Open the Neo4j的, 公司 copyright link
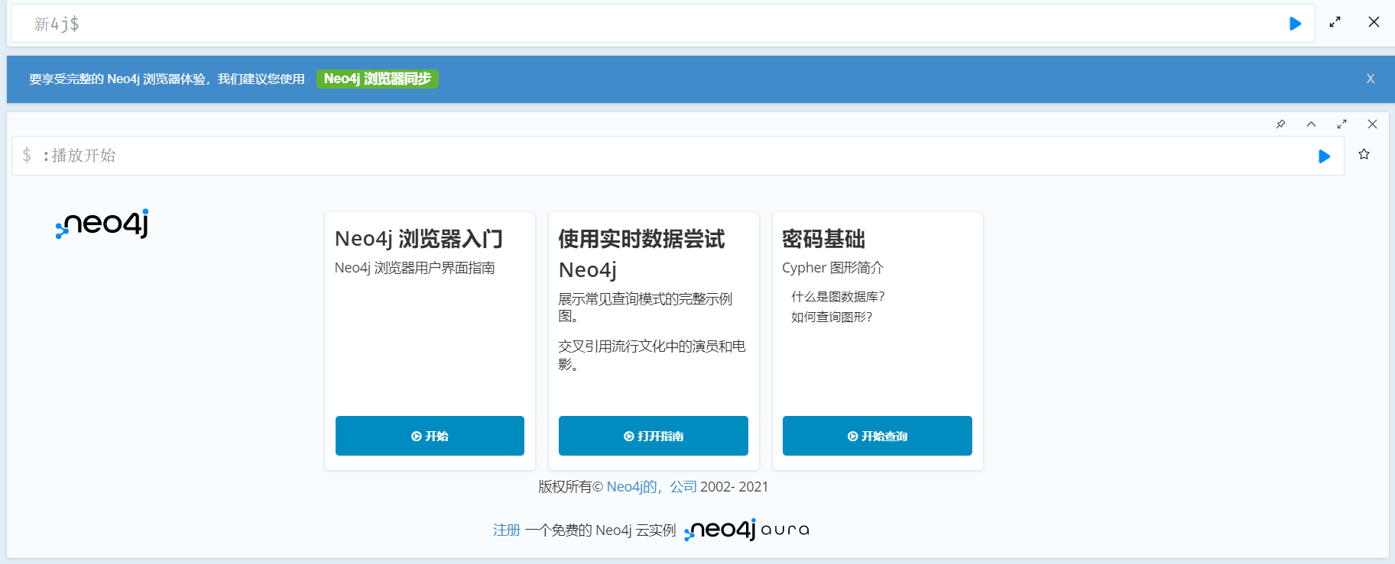 pyautogui.click(x=652, y=487)
